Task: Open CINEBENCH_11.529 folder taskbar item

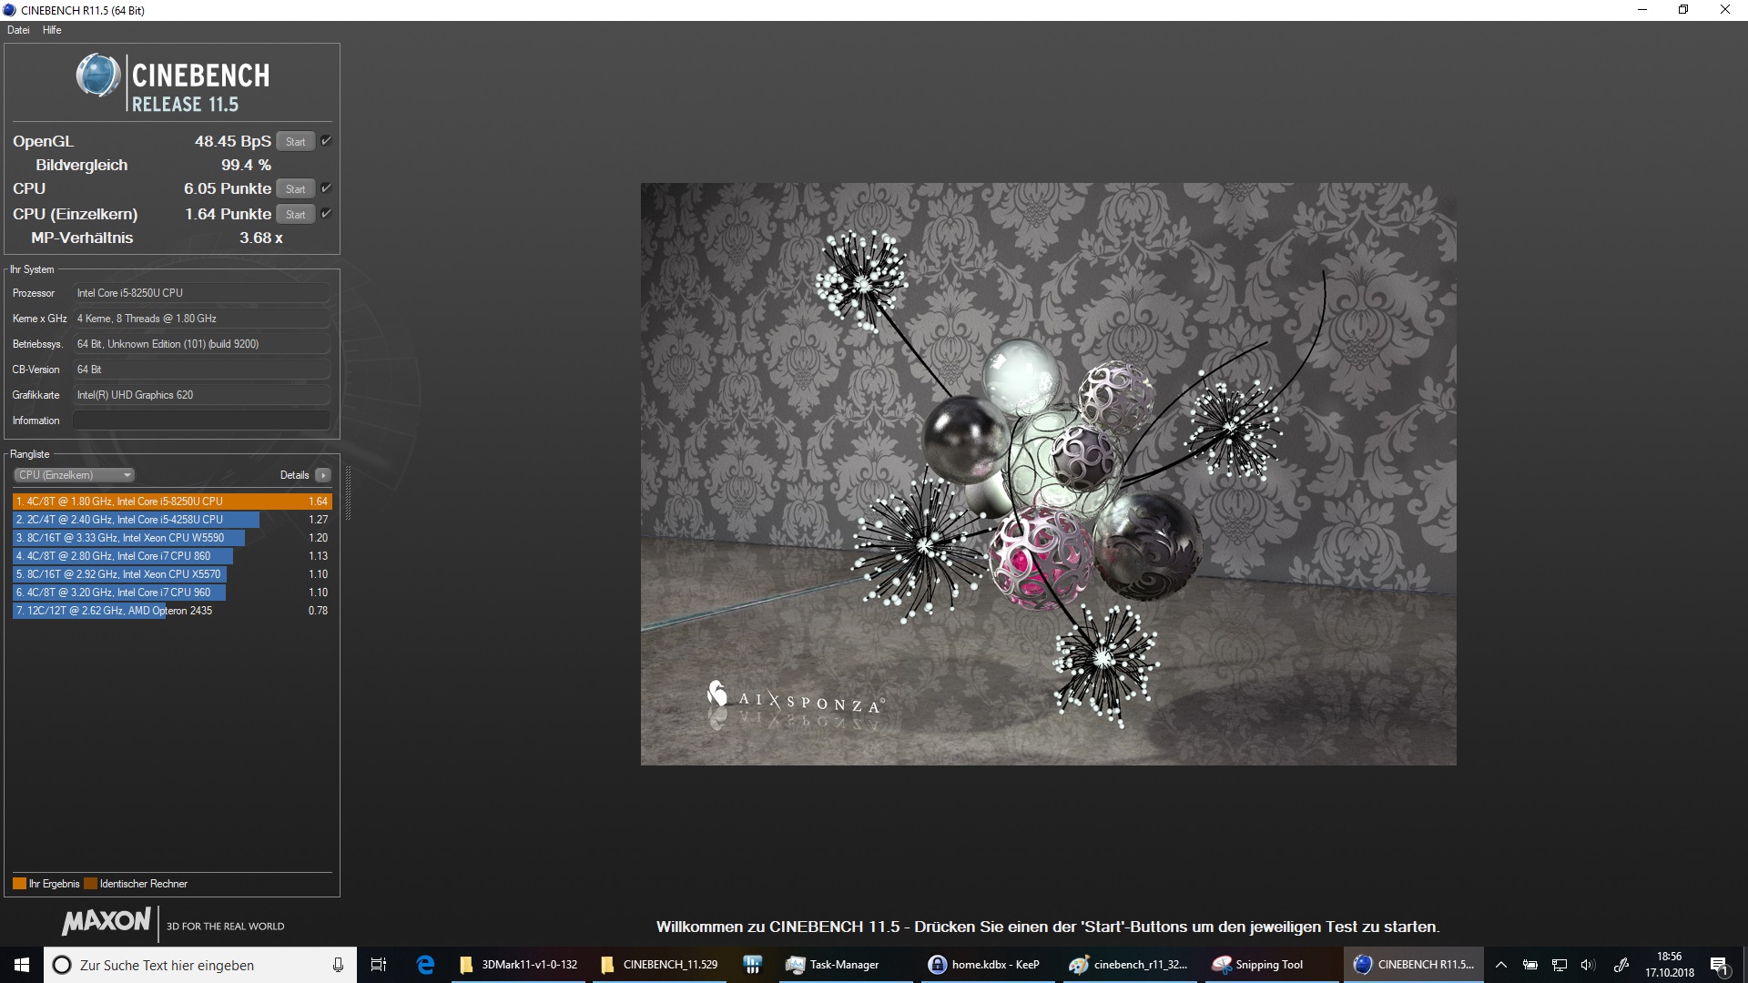Action: pyautogui.click(x=661, y=965)
